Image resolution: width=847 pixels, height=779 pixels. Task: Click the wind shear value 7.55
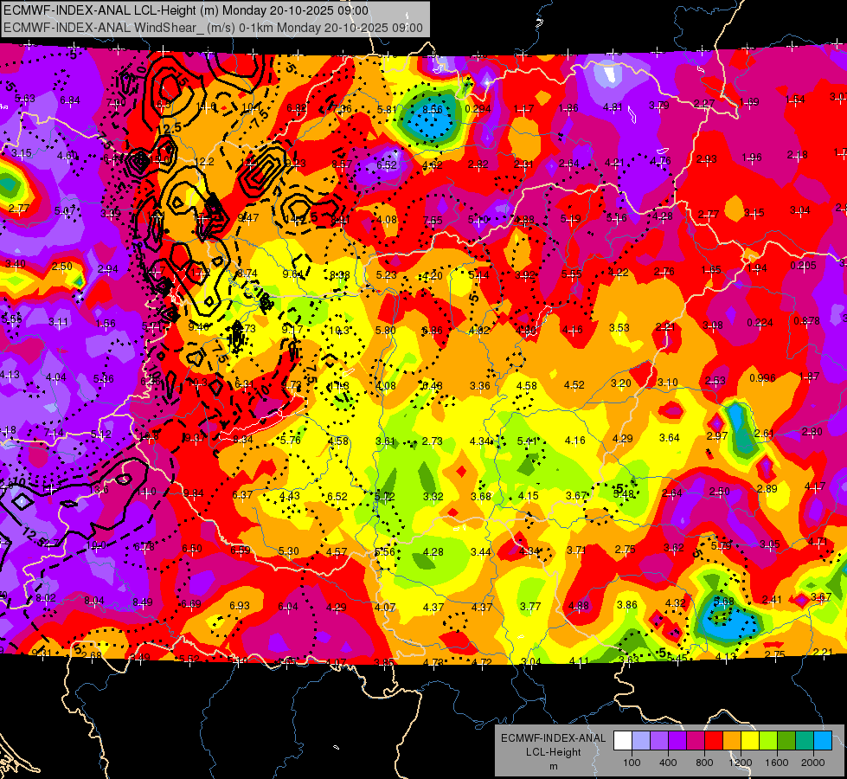pos(433,220)
